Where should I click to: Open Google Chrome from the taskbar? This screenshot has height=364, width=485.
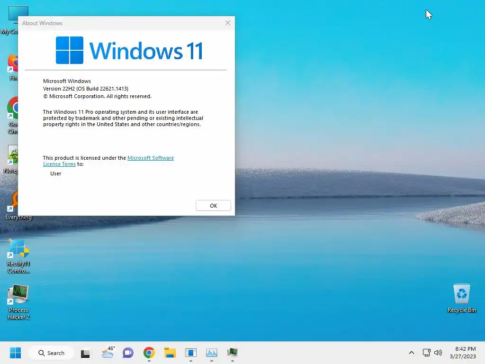[149, 353]
